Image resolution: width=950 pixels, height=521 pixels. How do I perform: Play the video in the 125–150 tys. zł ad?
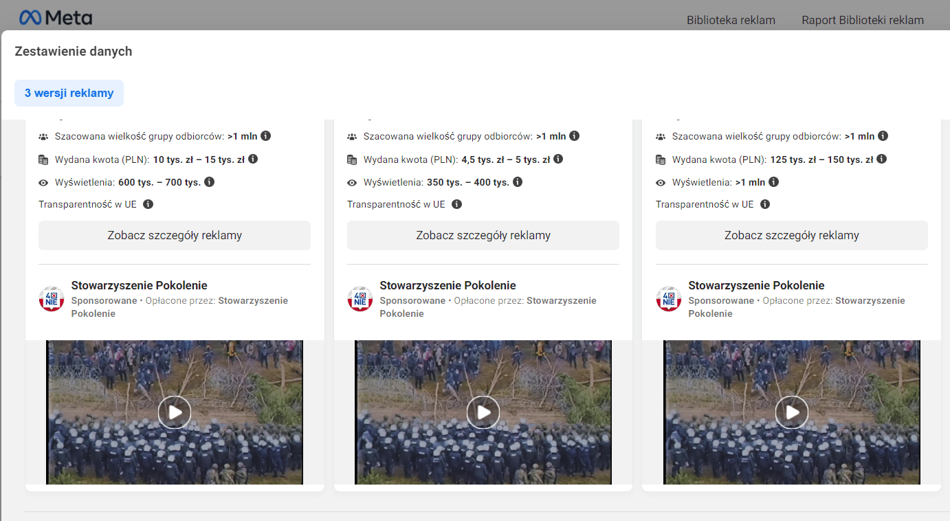pyautogui.click(x=792, y=412)
